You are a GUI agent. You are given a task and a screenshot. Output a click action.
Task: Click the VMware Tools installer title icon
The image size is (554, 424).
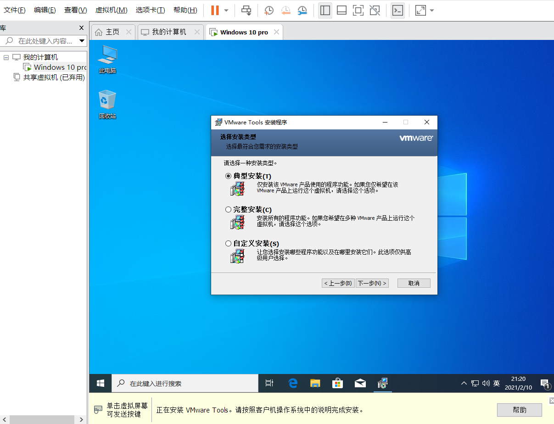[x=218, y=123]
